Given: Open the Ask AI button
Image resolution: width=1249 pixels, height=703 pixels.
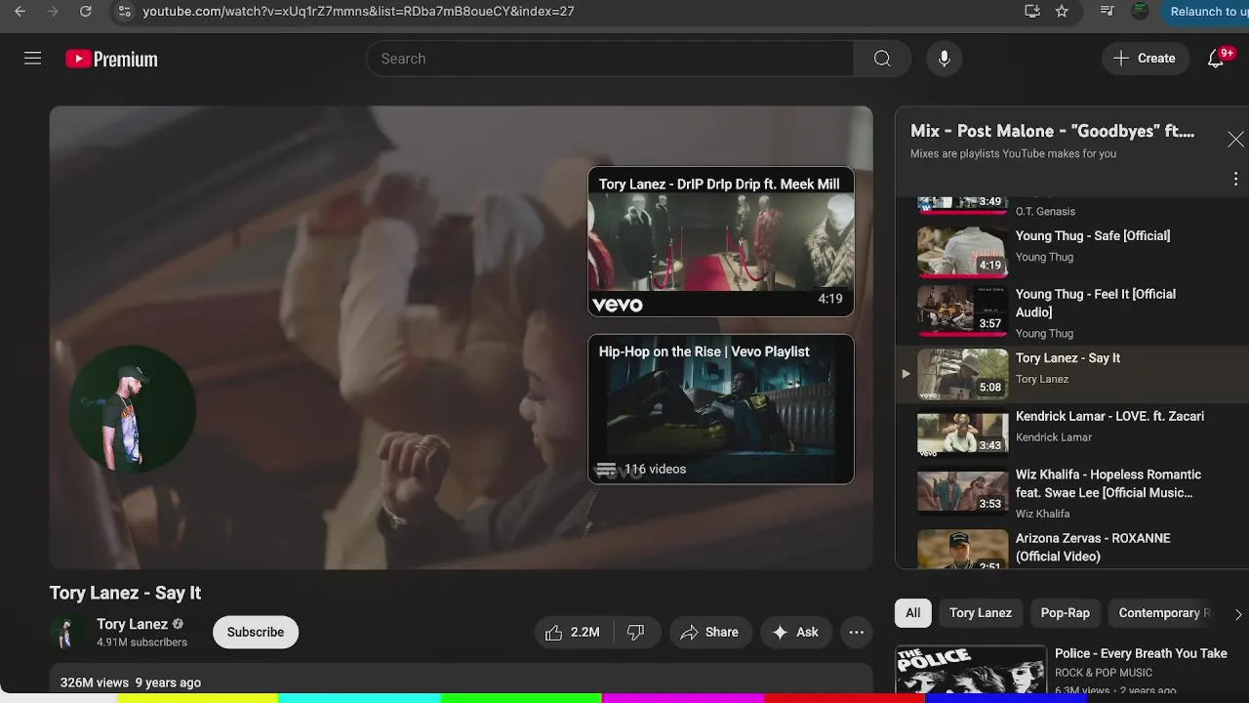Looking at the screenshot, I should (x=796, y=632).
